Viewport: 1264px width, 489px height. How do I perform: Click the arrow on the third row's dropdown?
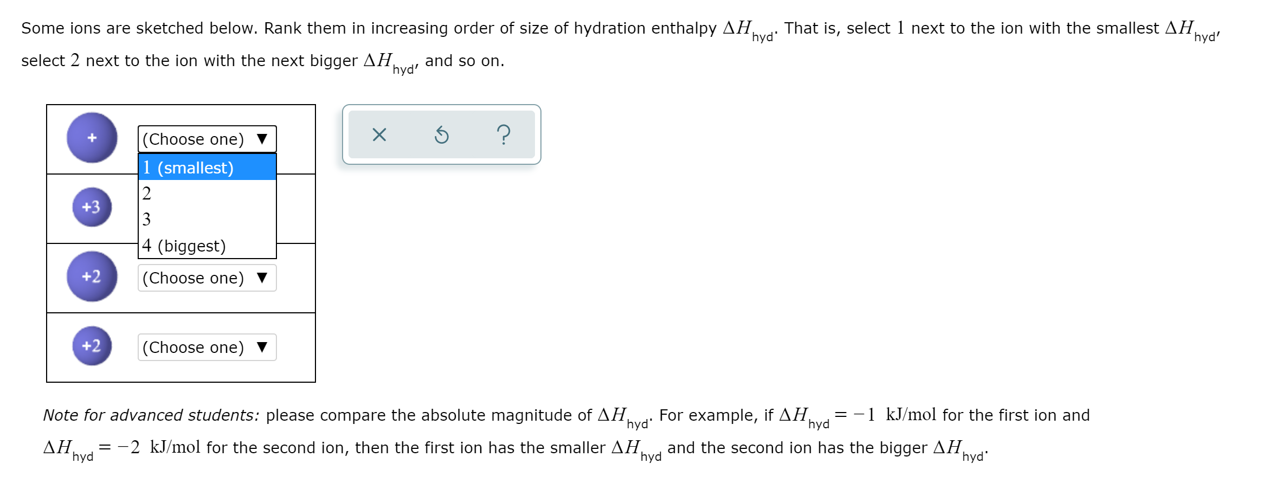[x=262, y=278]
